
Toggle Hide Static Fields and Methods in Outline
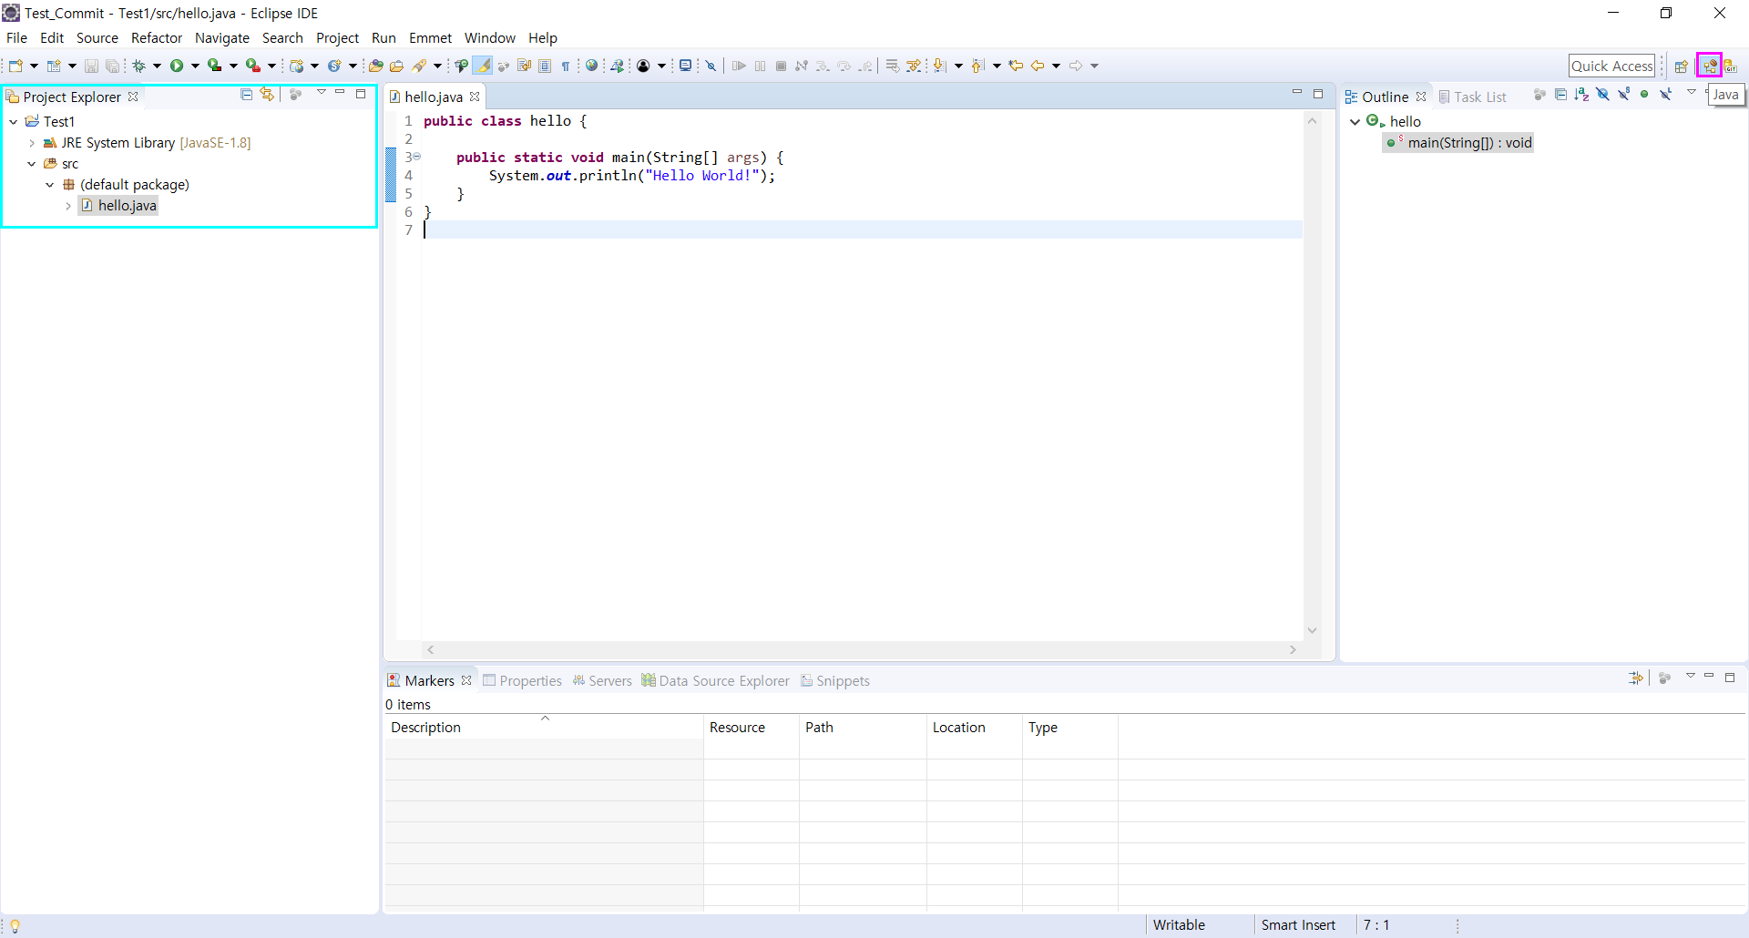coord(1623,95)
